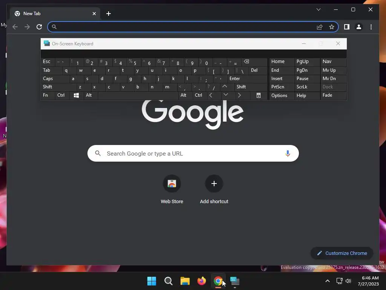Tap the space bar on On-Screen Keyboard
The height and width of the screenshot is (290, 386).
point(138,96)
